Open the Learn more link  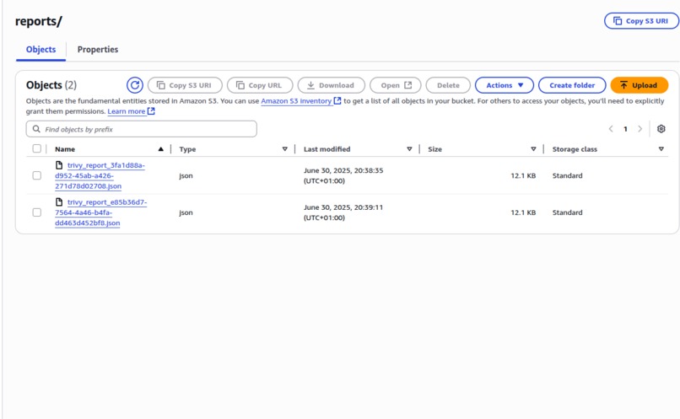click(x=127, y=111)
